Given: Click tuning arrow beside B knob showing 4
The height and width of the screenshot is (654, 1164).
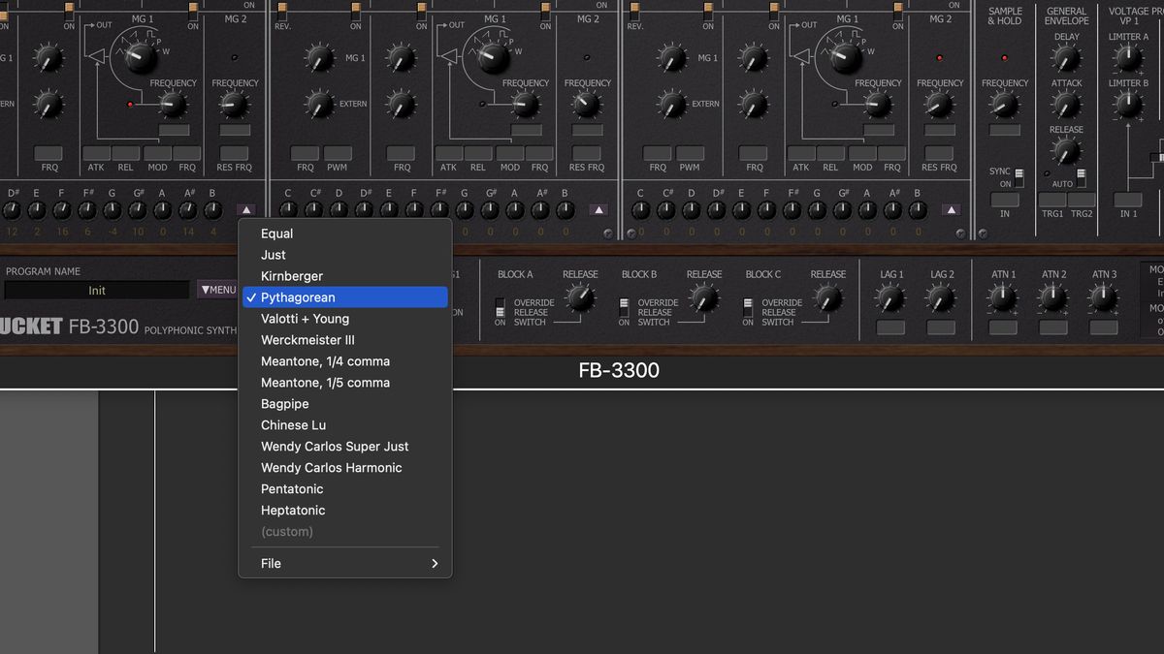Looking at the screenshot, I should pos(245,209).
